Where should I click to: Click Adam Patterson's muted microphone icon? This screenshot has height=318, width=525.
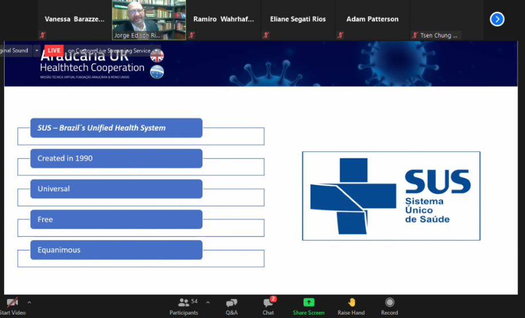coord(340,35)
